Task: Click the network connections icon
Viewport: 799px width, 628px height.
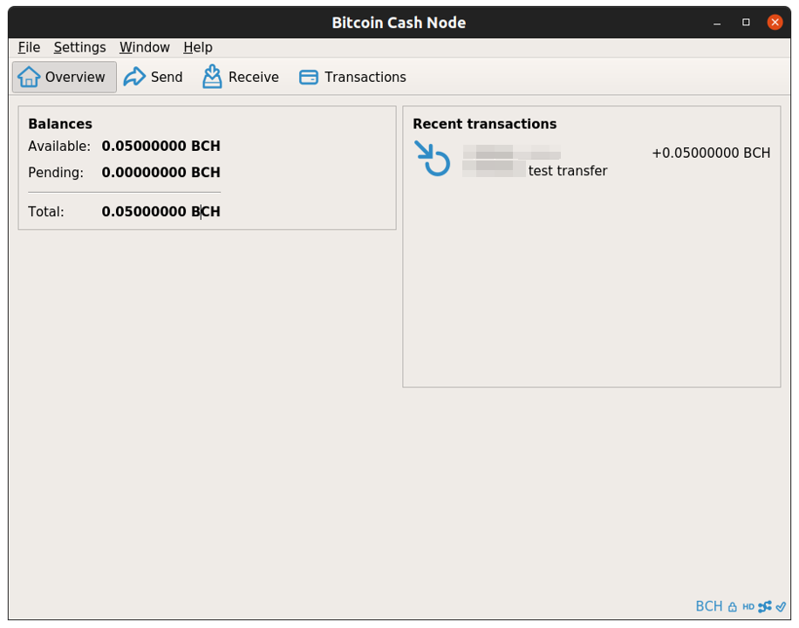Action: 765,606
